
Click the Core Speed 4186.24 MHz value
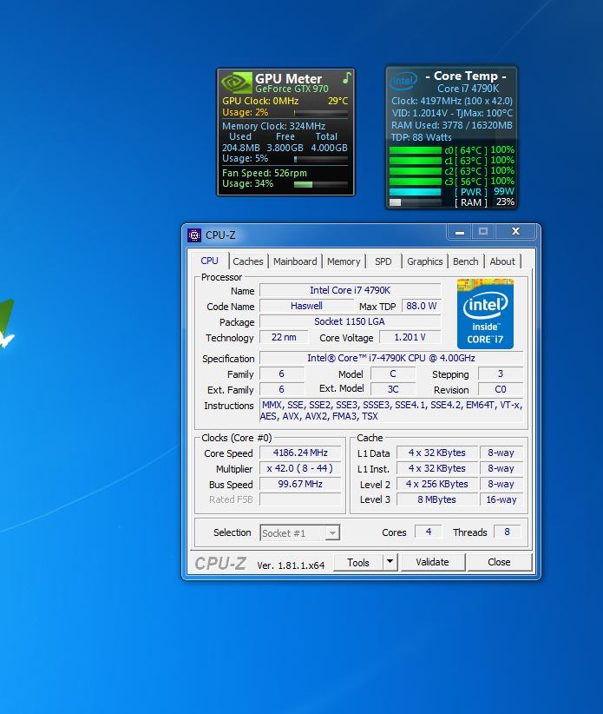coord(300,453)
